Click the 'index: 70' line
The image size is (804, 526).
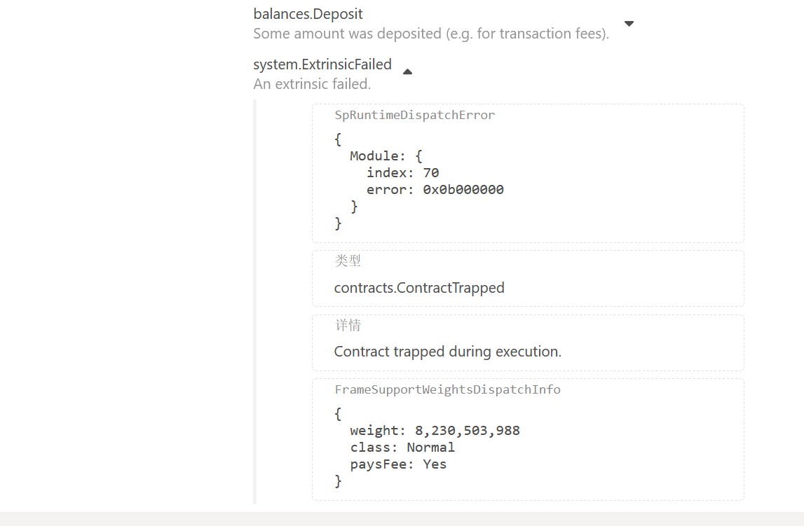coord(402,172)
